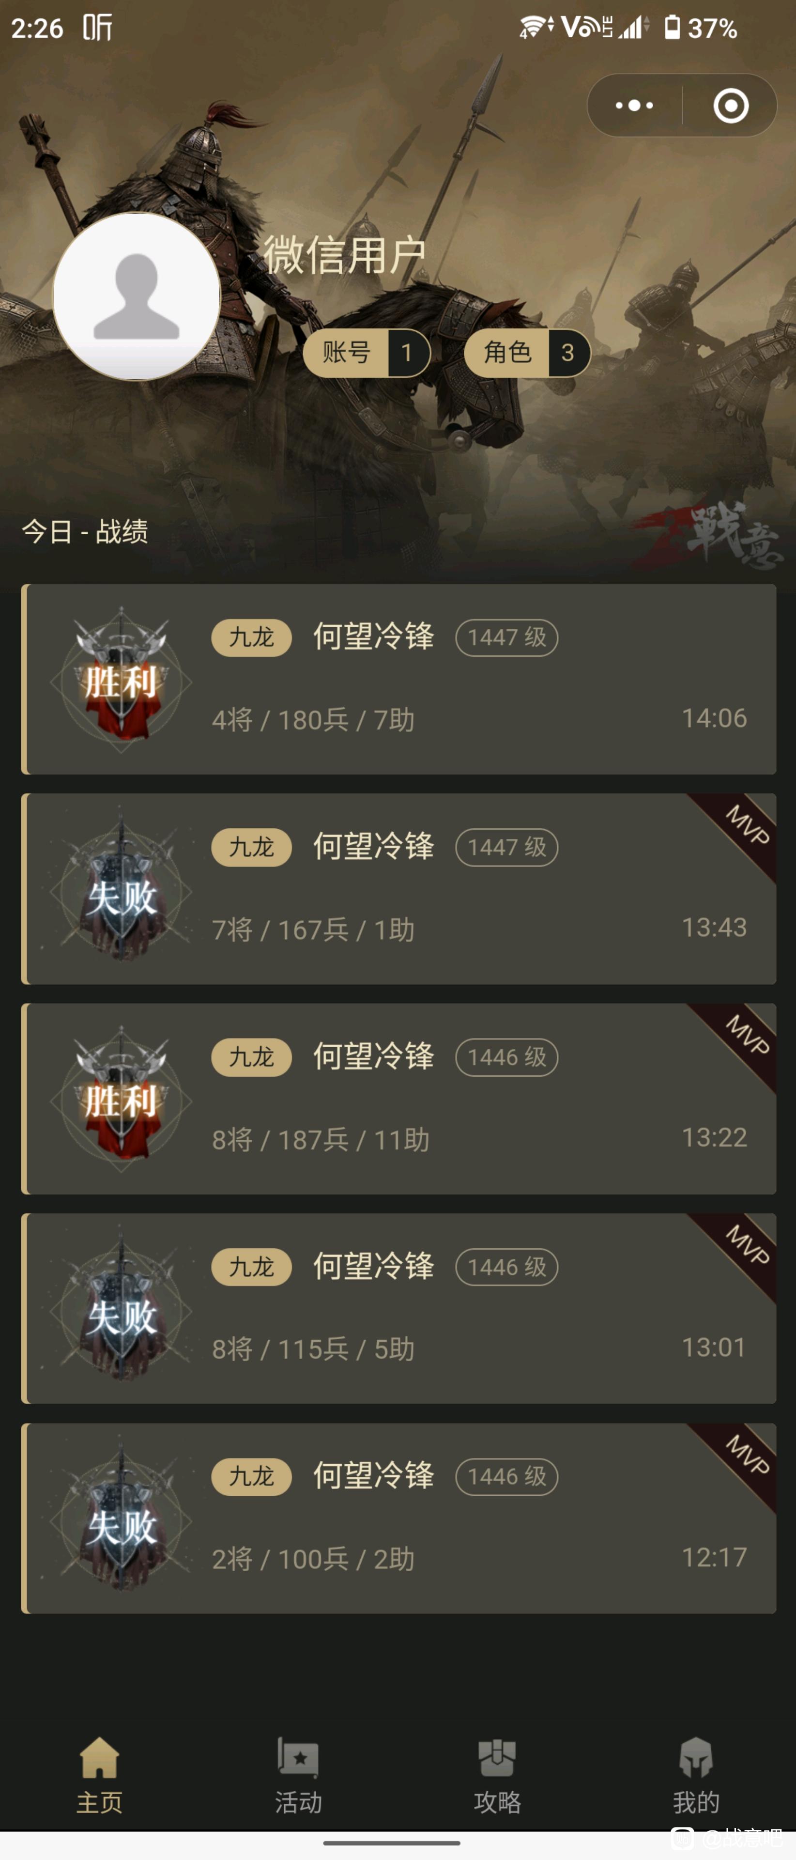Tap the default user avatar picture
Image resolution: width=796 pixels, height=1860 pixels.
click(x=137, y=296)
